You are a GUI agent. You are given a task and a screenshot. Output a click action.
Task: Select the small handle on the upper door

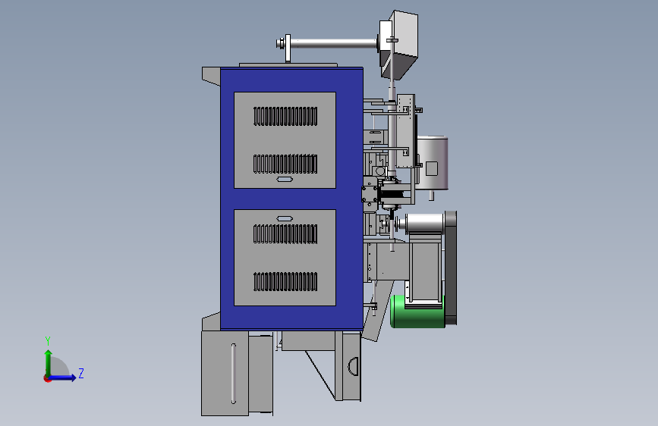pos(285,180)
